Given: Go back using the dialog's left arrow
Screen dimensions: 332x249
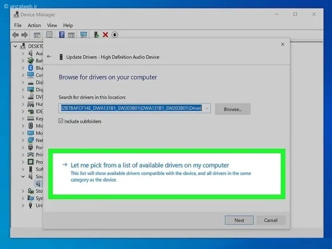Looking at the screenshot, I should click(x=49, y=56).
